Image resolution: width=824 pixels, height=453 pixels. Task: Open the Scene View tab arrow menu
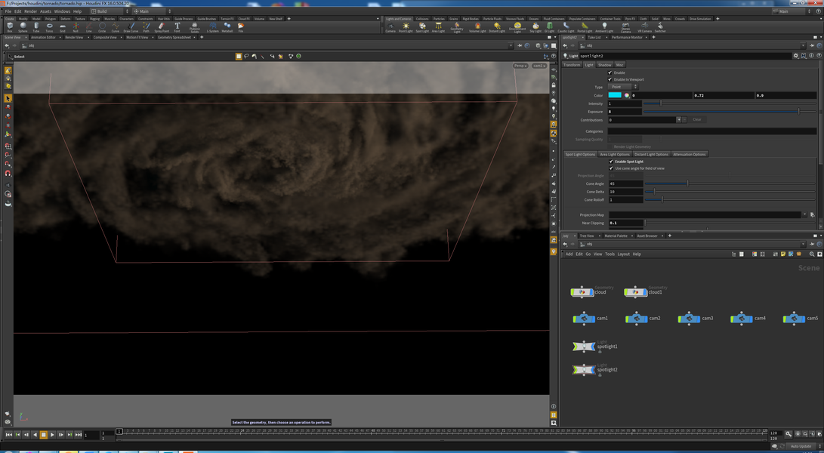click(25, 37)
